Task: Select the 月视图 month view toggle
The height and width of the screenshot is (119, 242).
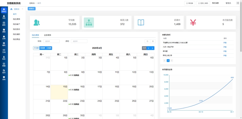Action: pos(36,48)
